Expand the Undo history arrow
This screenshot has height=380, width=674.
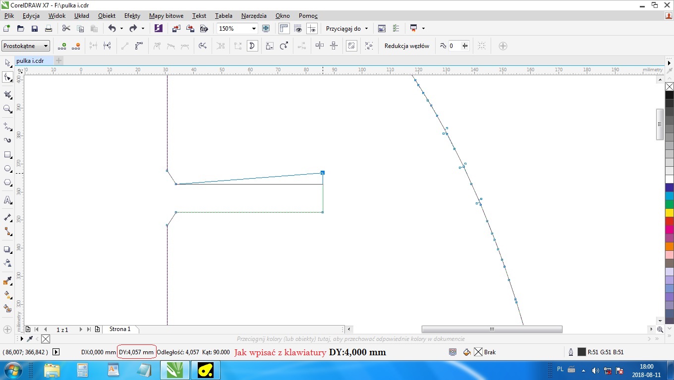click(121, 29)
